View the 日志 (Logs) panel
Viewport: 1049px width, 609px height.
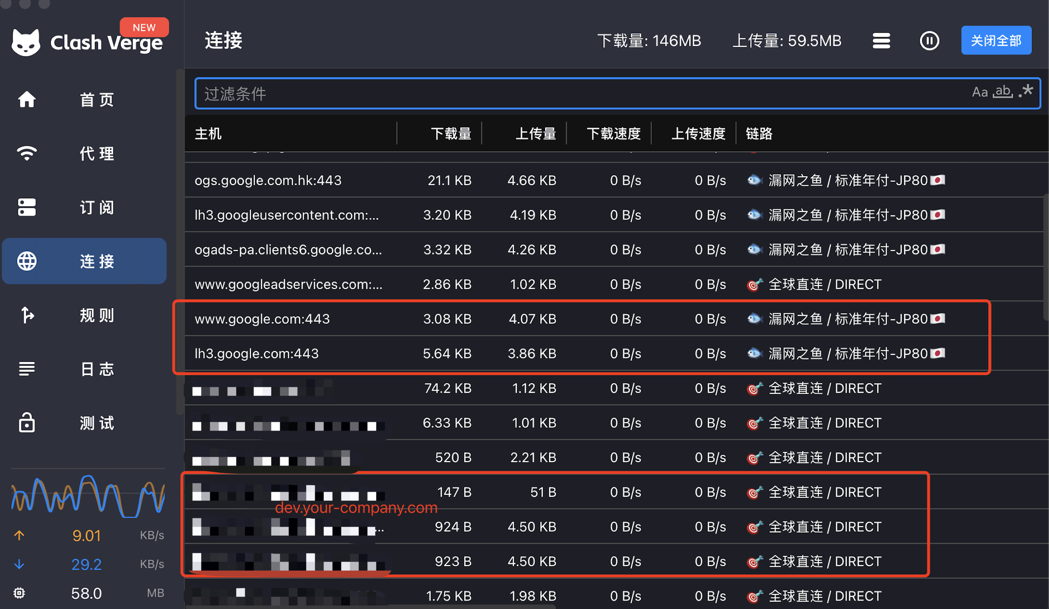click(85, 369)
